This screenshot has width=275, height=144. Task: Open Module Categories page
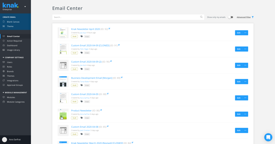pos(16,102)
